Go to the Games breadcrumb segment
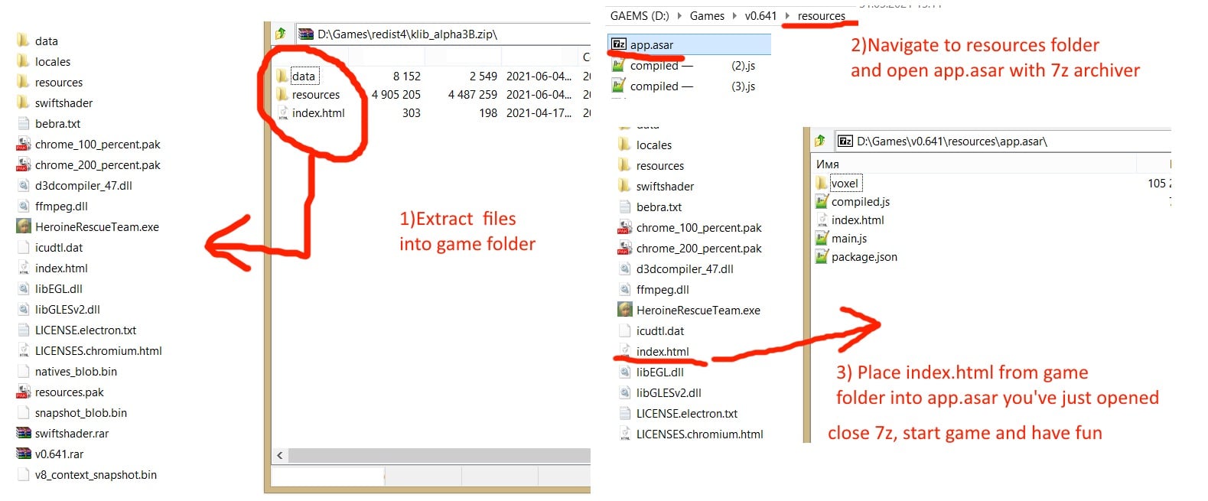This screenshot has width=1208, height=501. point(707,16)
